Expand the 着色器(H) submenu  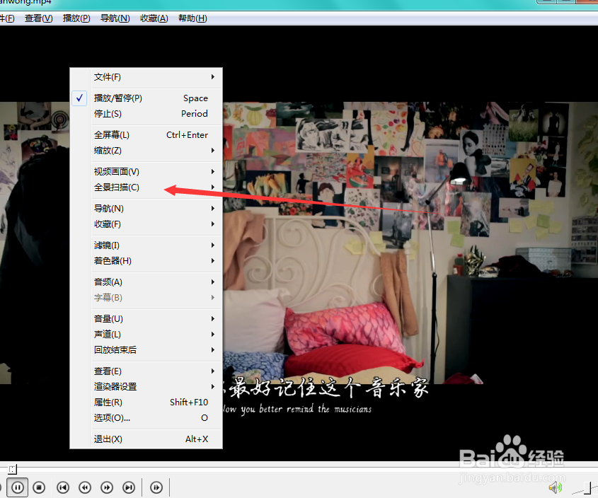point(146,261)
